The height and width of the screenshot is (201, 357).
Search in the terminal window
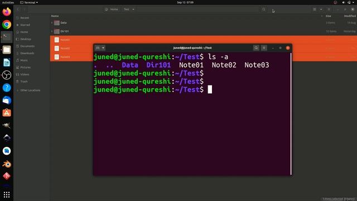point(256,48)
